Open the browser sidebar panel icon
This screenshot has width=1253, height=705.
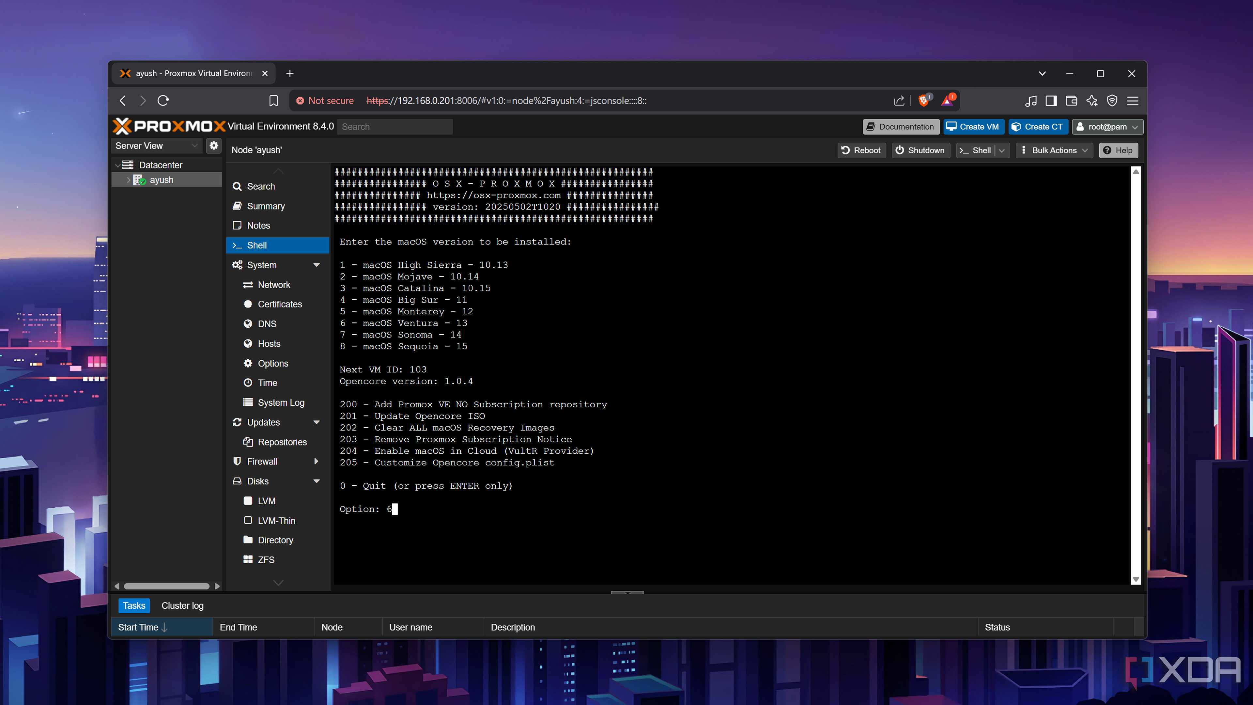pos(1051,101)
